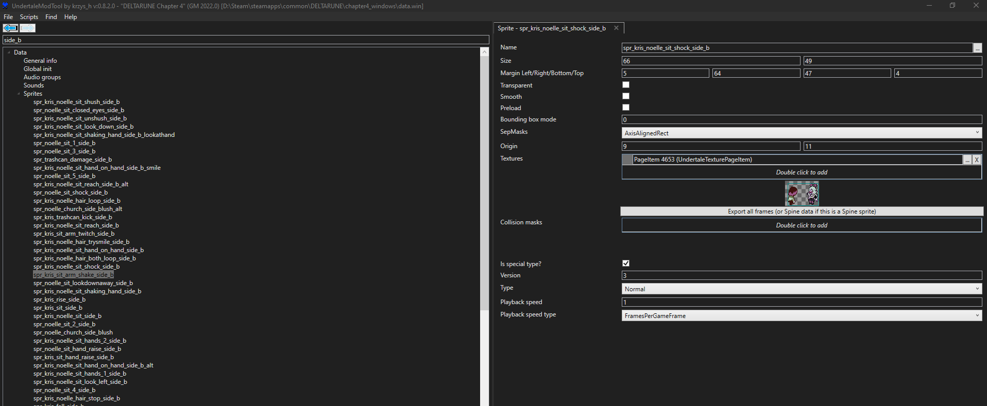Select spr_noelle_church_side_blush
Image resolution: width=987 pixels, height=406 pixels.
click(x=73, y=332)
